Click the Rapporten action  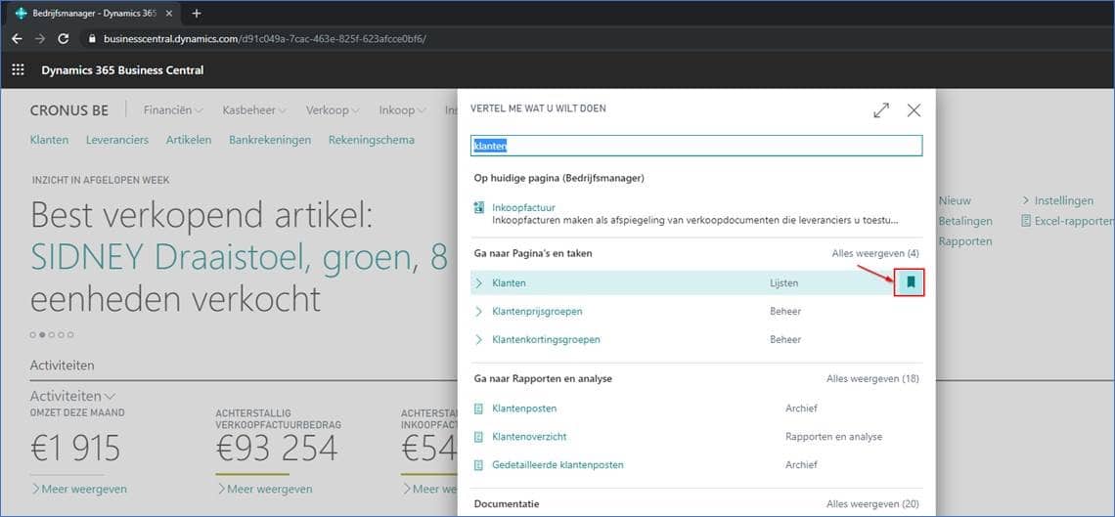[x=965, y=241]
